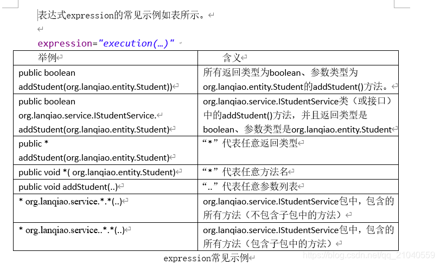Click the blue text '"execution(…)"'
The width and height of the screenshot is (440, 265).
coord(136,43)
